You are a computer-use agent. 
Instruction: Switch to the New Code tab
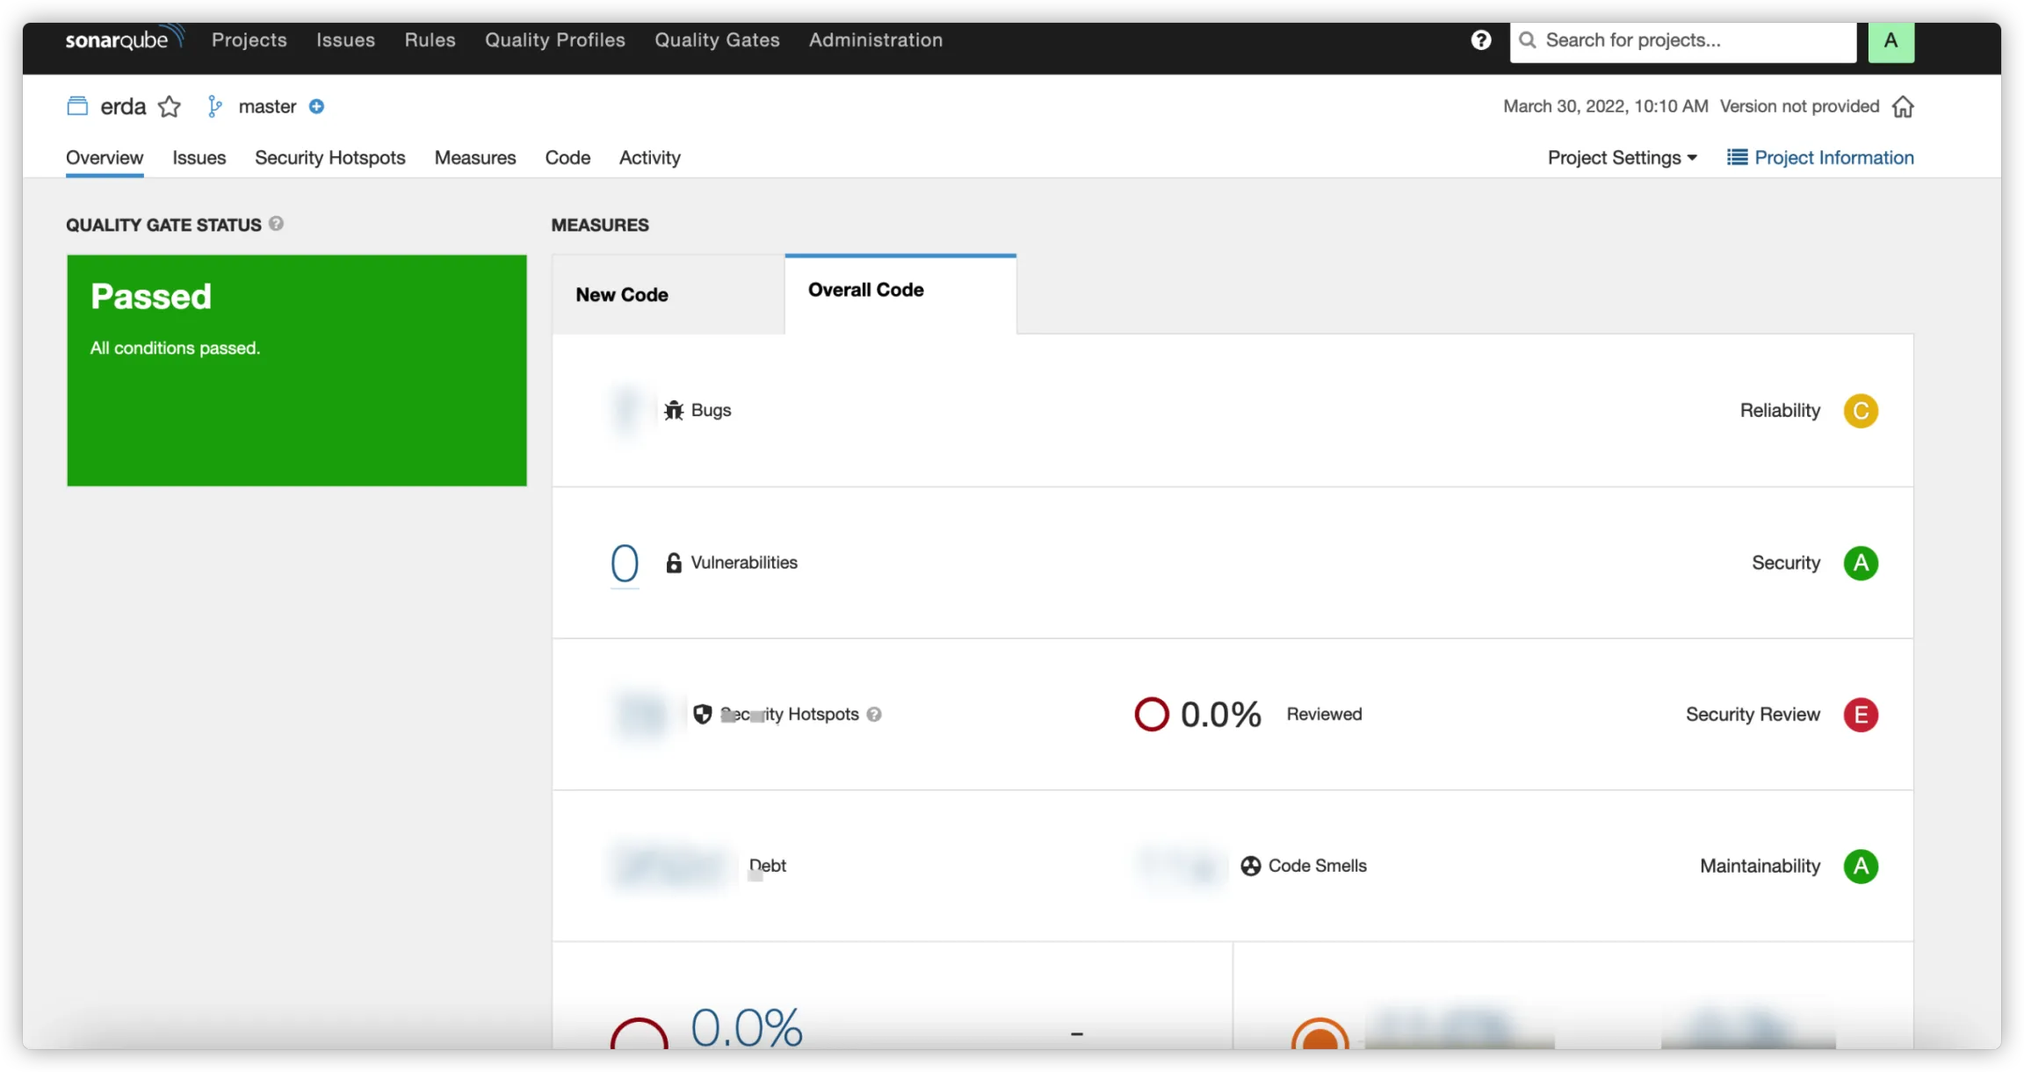pos(622,295)
